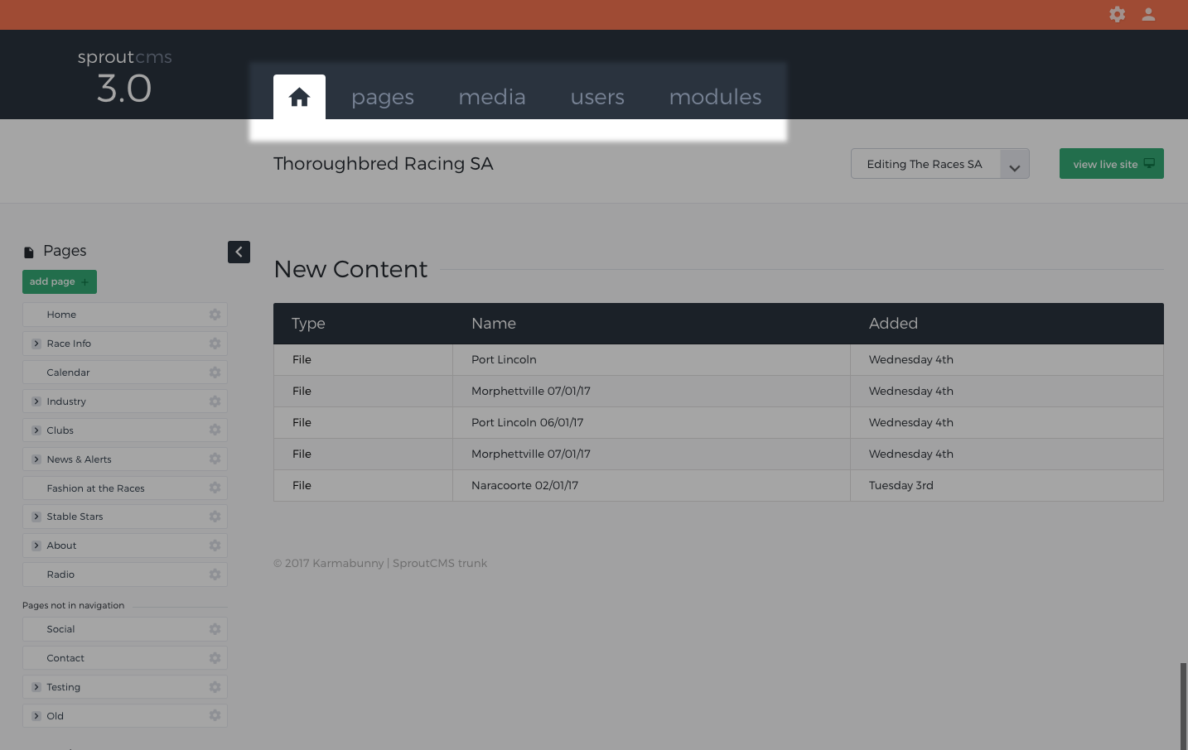Open settings gear for Social page
1188x750 pixels.
tap(215, 629)
